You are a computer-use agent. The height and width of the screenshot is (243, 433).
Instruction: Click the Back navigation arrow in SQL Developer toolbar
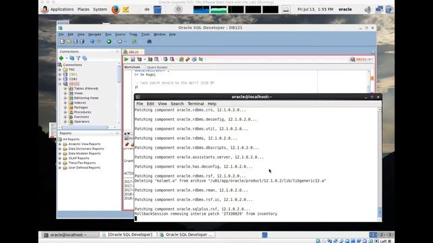click(92, 41)
